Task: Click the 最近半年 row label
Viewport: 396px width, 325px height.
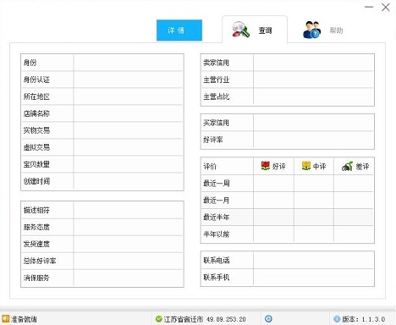Action: click(217, 218)
